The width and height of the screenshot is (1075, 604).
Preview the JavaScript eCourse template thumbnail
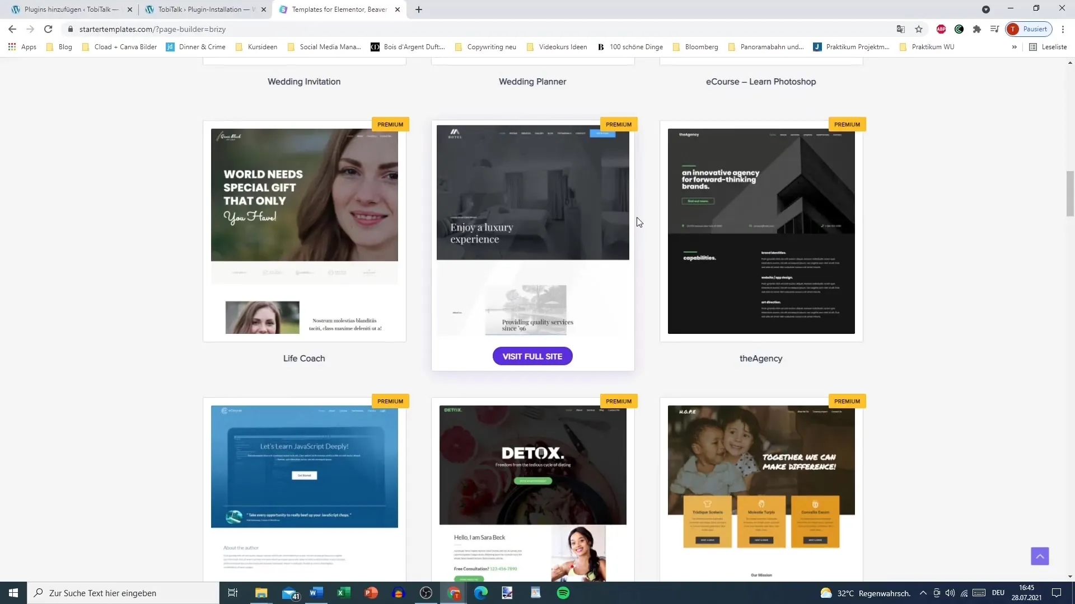coord(305,493)
